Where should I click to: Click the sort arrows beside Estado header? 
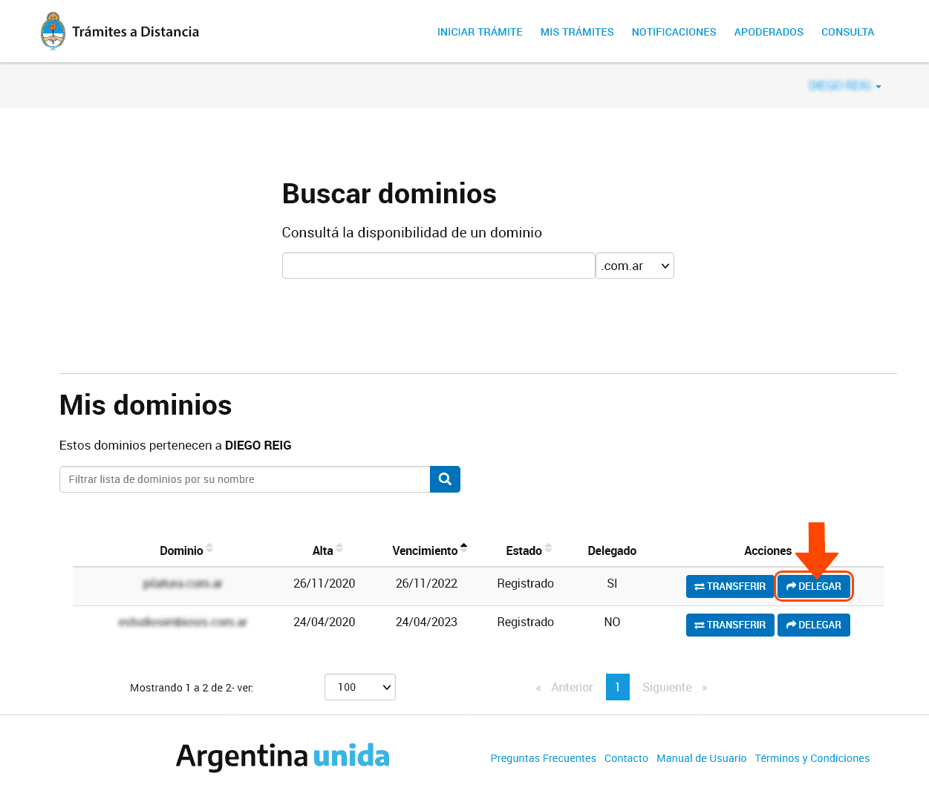[547, 549]
